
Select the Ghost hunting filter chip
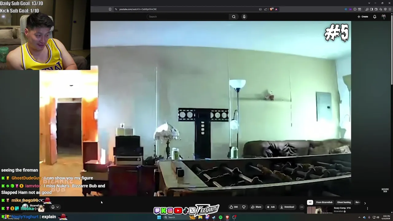[x=344, y=202]
